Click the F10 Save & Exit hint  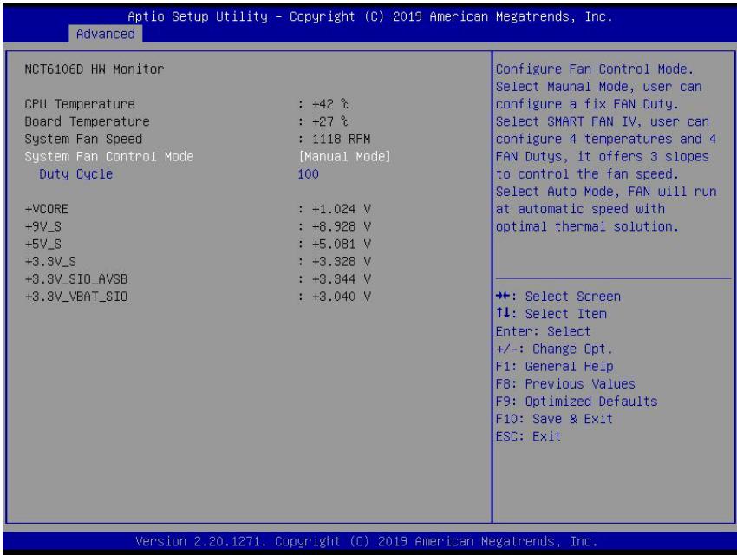pos(555,419)
